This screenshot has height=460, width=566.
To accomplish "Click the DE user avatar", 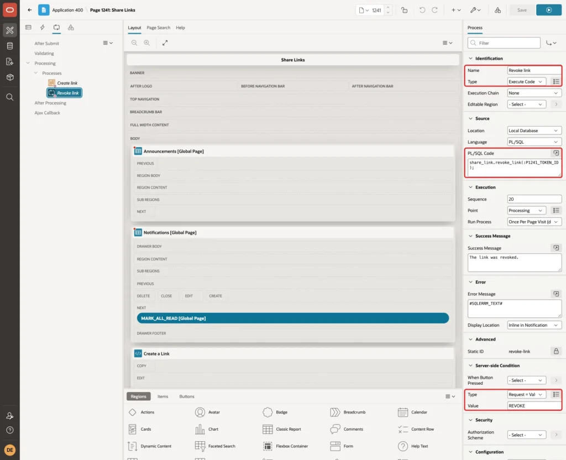I will click(x=10, y=450).
